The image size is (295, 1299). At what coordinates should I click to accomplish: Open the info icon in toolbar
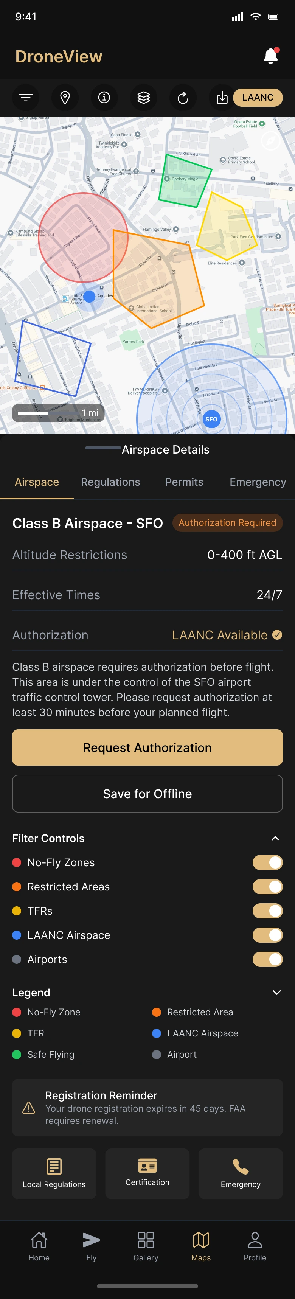pyautogui.click(x=104, y=97)
